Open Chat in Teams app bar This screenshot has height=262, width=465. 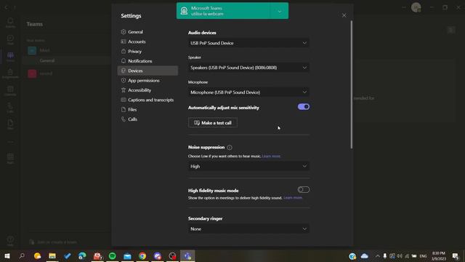click(x=10, y=39)
